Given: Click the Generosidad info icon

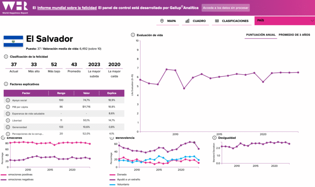Looking at the screenshot, I should (8, 127).
